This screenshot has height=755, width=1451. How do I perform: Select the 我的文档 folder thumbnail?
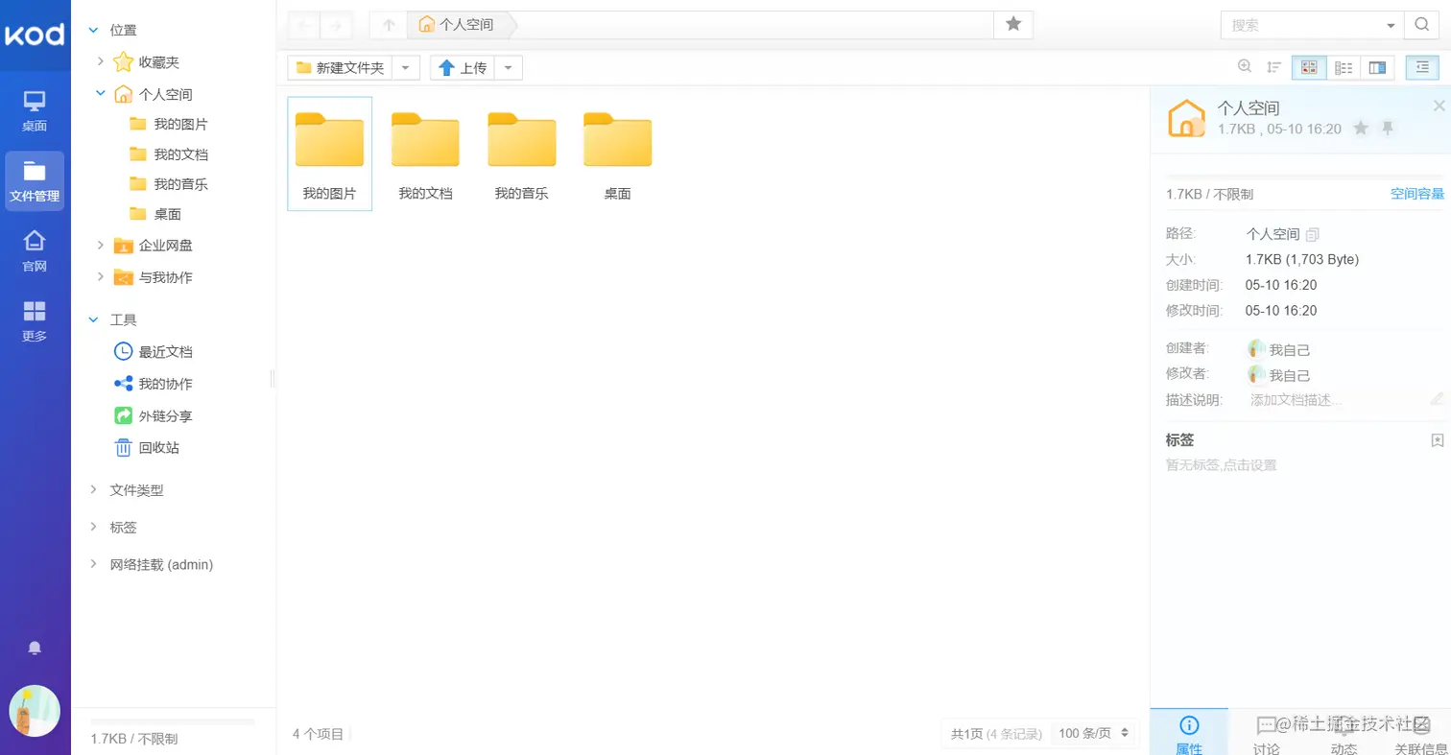(425, 153)
